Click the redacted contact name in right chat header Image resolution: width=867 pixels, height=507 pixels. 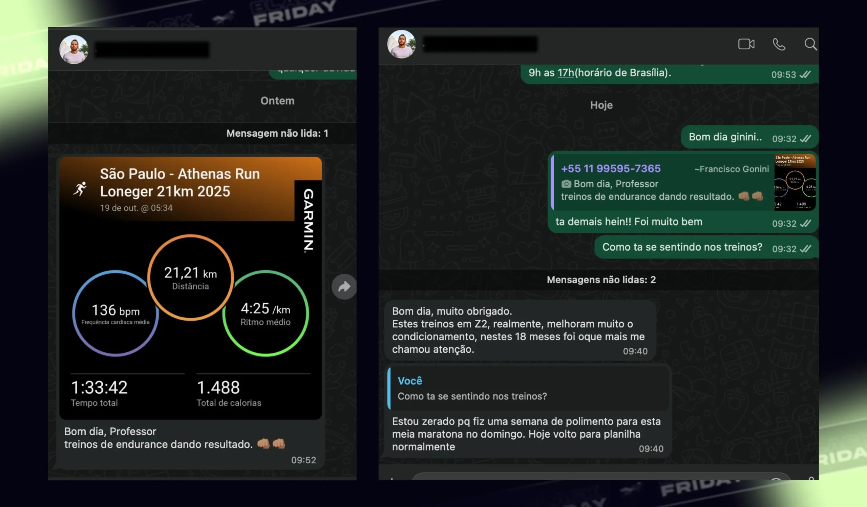coord(480,44)
